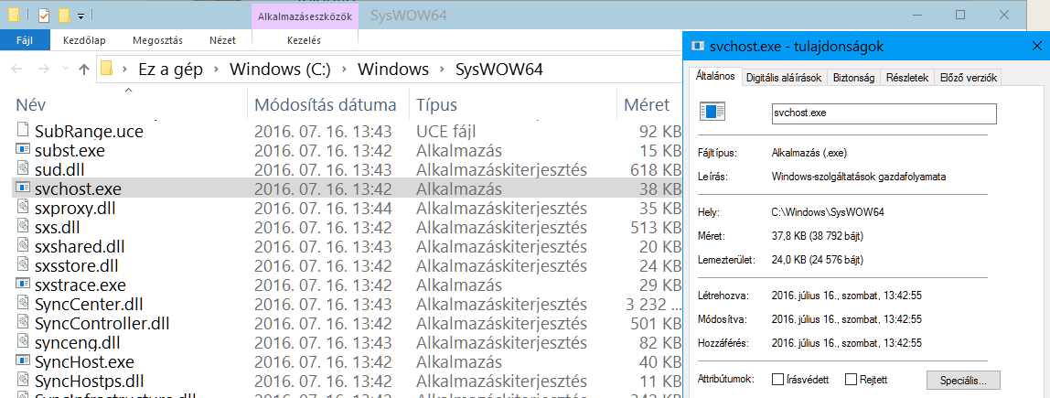Select the sxs.dll file icon
The width and height of the screenshot is (1050, 398).
pyautogui.click(x=23, y=227)
